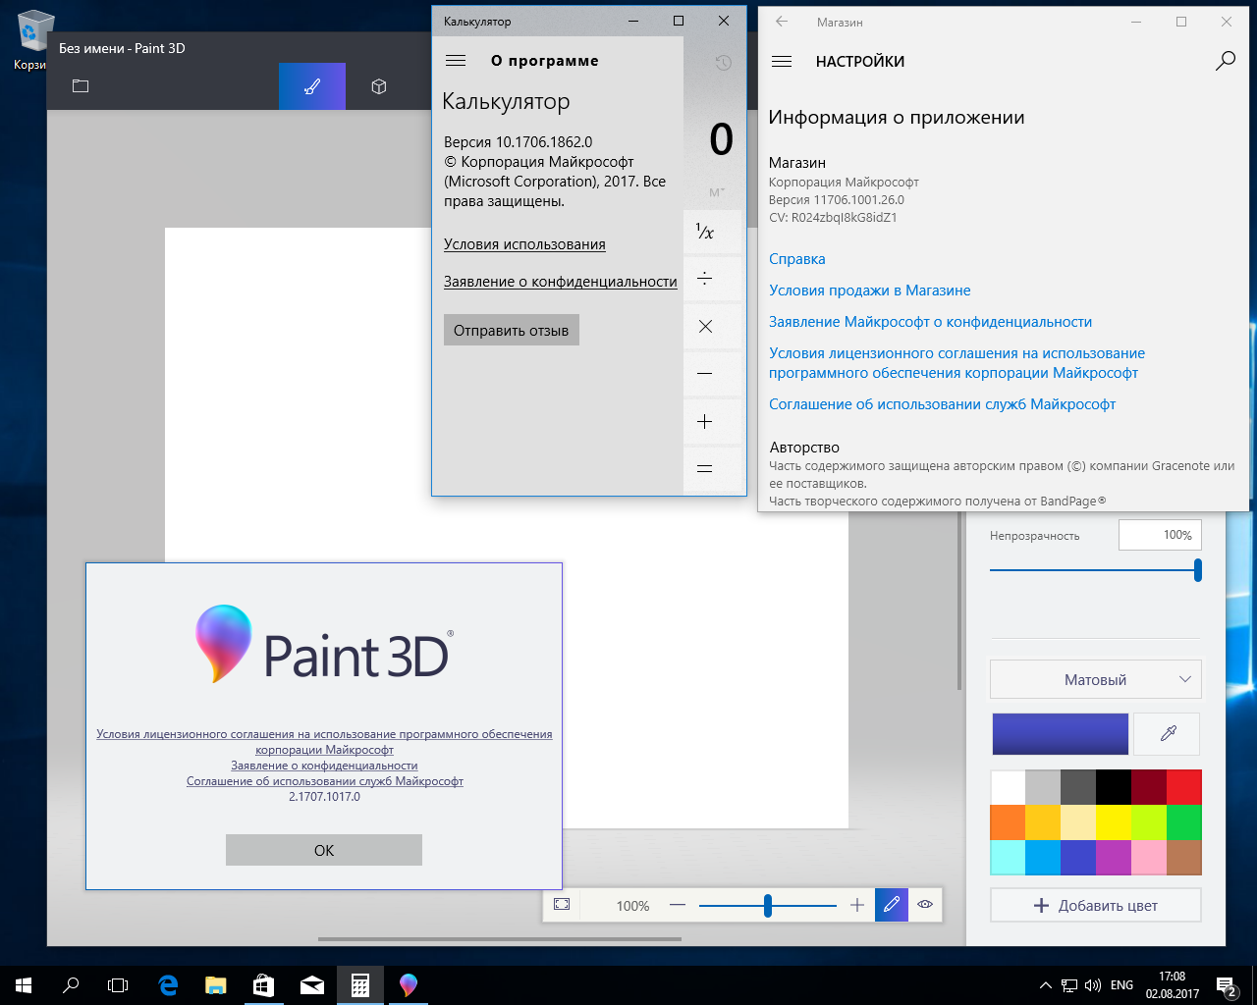Open search in the Store window
1257x1005 pixels.
[1226, 61]
